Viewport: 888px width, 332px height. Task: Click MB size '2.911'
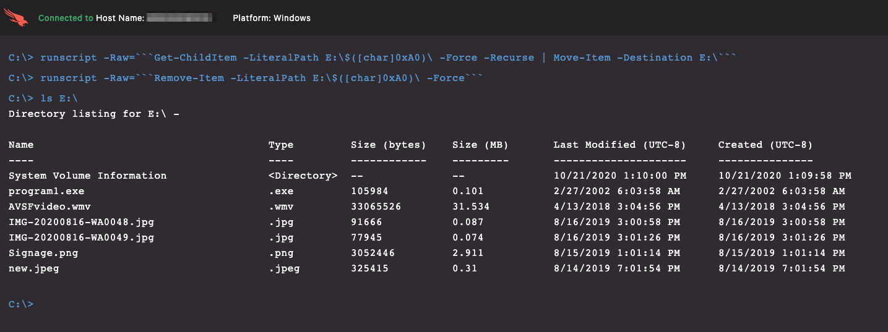coord(468,253)
